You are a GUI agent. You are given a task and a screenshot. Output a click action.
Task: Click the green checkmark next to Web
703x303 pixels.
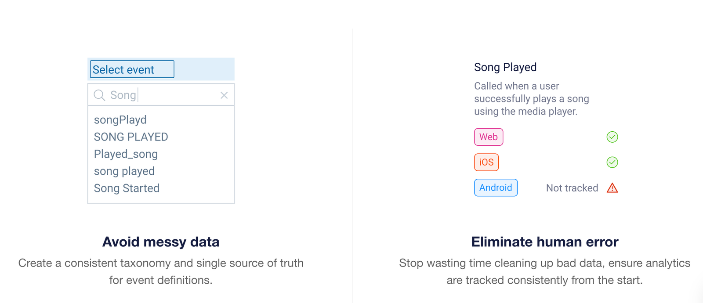click(612, 137)
